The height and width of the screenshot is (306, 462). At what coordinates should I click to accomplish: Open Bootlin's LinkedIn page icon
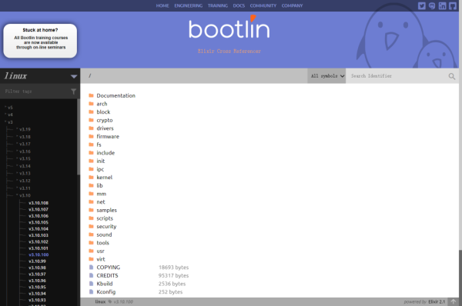pos(442,5)
